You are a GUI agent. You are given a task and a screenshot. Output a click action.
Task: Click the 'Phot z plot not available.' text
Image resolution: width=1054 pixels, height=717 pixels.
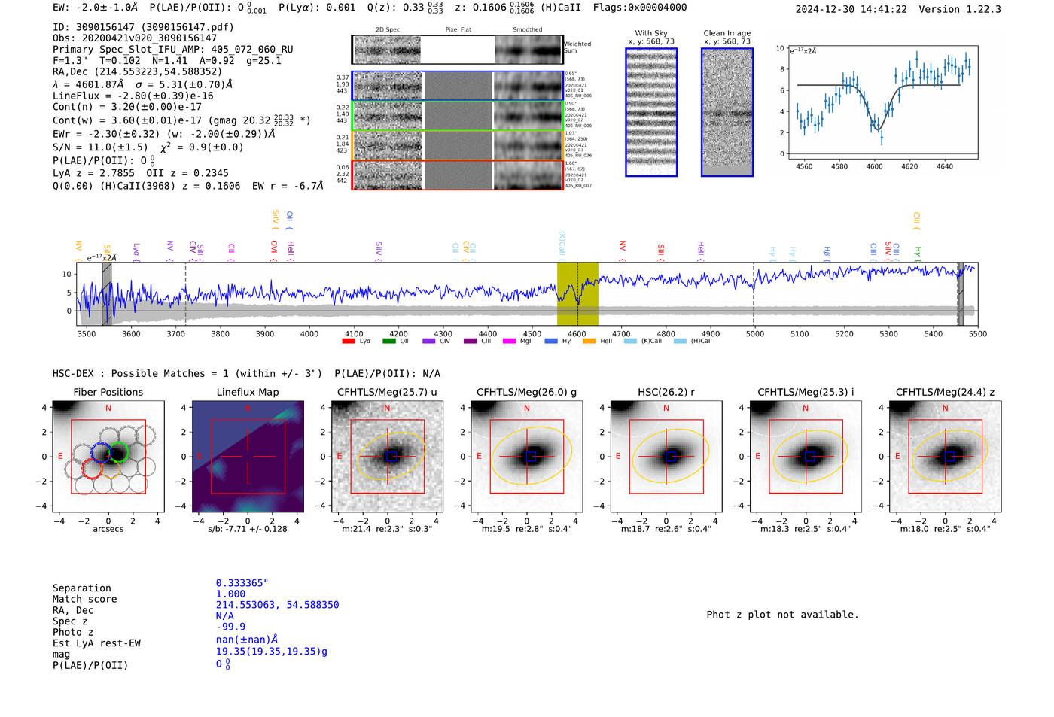coord(782,615)
